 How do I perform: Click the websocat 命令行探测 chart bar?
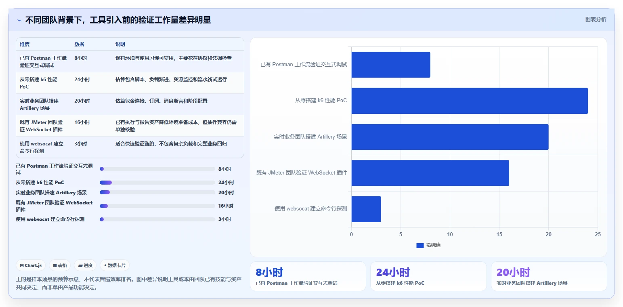[x=366, y=209]
